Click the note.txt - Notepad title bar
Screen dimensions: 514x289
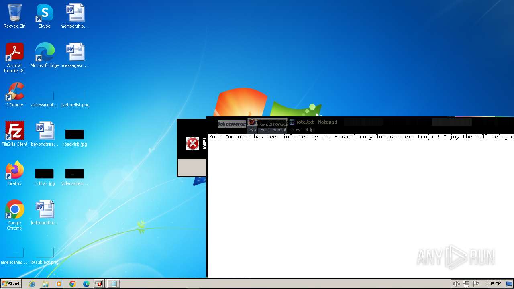point(360,122)
